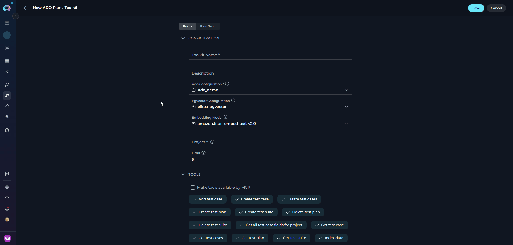Screen dimensions: 513x245
Task: Collapse the CONFIGURATION section
Action: pos(183,38)
